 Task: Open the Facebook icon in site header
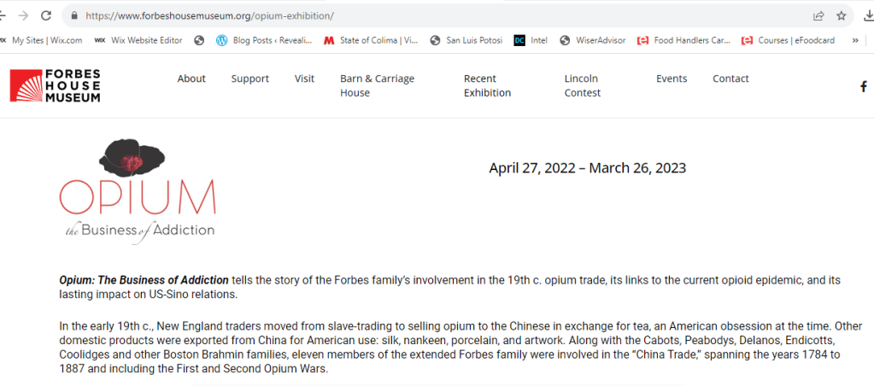click(x=864, y=86)
